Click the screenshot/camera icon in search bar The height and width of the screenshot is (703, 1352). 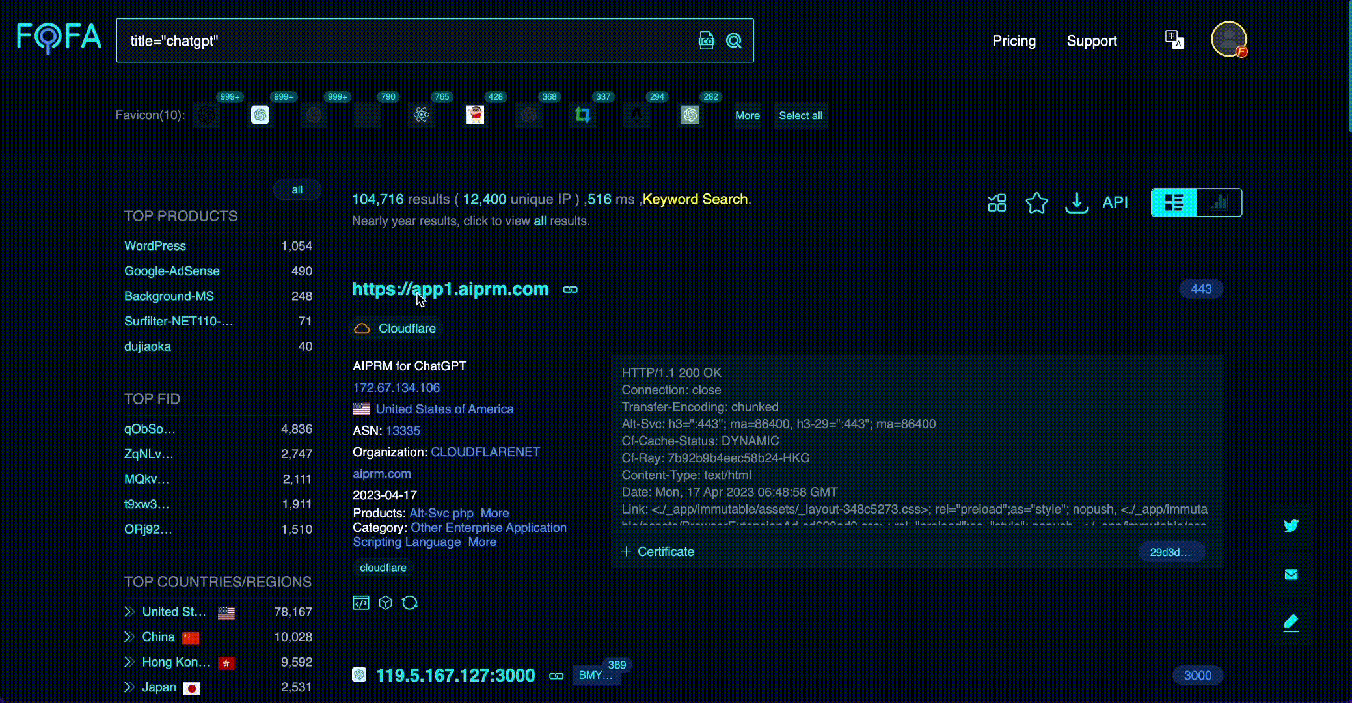tap(707, 40)
